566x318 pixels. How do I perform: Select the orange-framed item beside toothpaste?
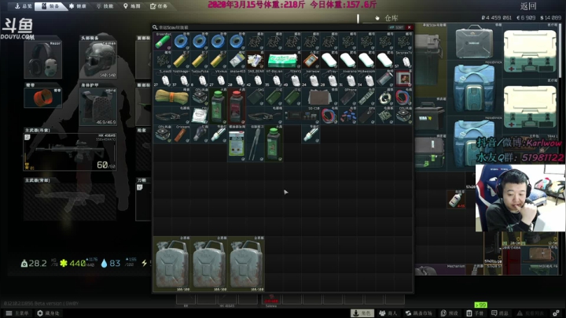[x=311, y=60]
